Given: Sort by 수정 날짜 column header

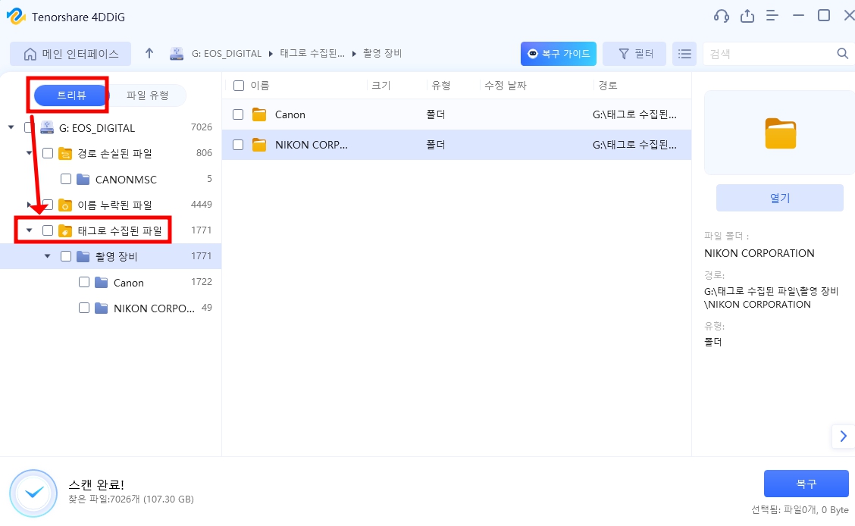Looking at the screenshot, I should click(x=506, y=86).
